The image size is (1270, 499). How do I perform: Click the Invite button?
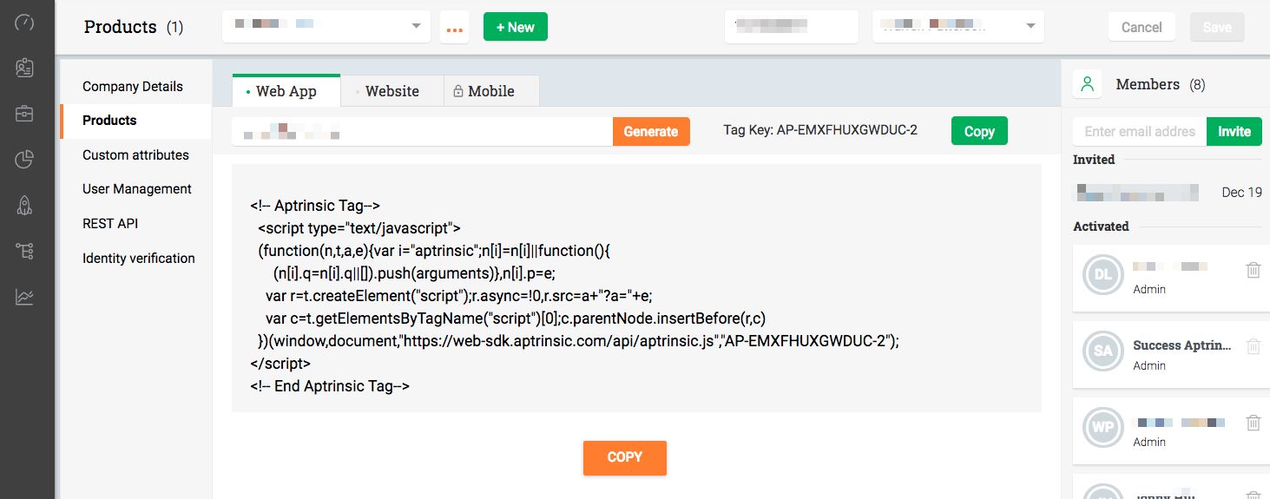click(1234, 131)
